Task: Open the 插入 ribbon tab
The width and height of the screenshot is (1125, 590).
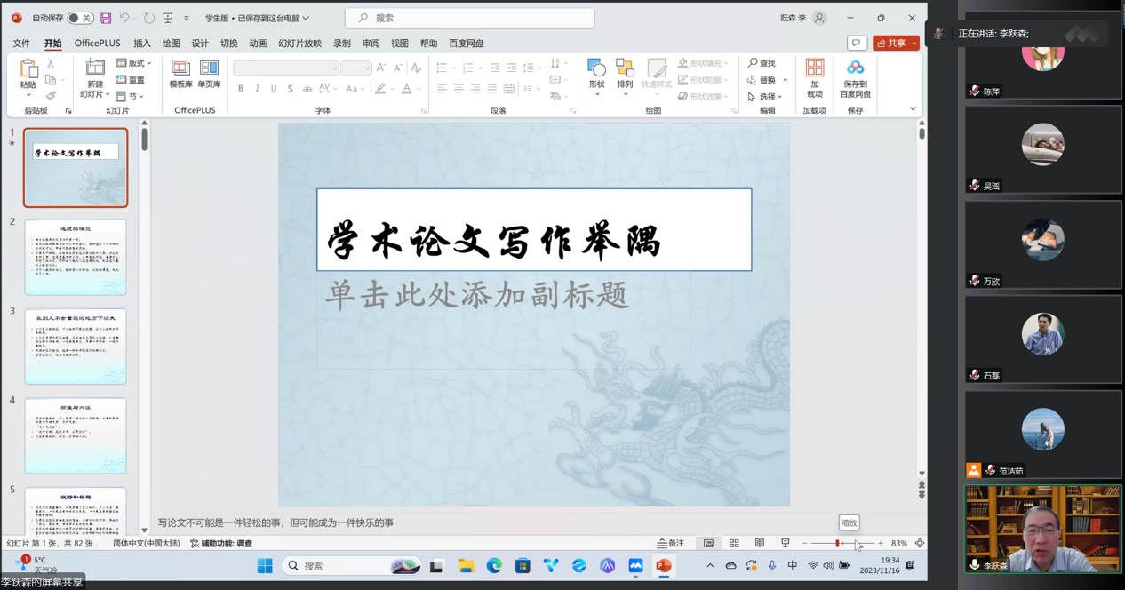Action: click(142, 43)
